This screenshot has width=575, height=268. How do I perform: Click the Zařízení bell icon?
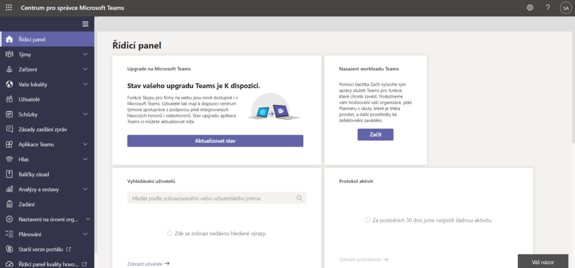point(10,69)
